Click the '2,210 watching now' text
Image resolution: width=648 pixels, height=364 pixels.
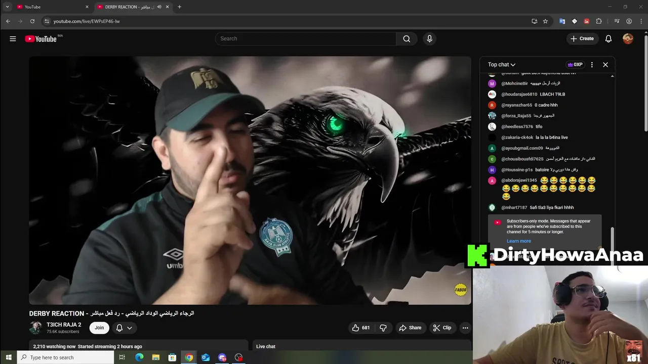tap(54, 346)
